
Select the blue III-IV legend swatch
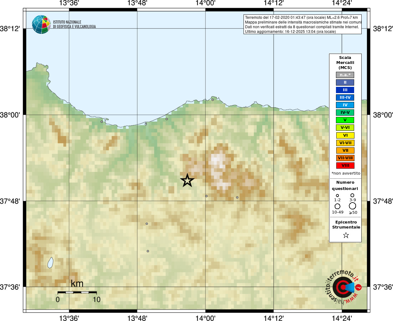point(345,97)
